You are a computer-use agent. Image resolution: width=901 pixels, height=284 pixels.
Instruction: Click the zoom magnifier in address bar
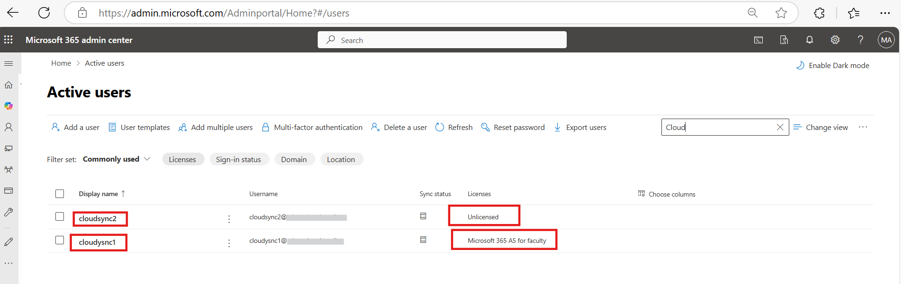coord(753,13)
